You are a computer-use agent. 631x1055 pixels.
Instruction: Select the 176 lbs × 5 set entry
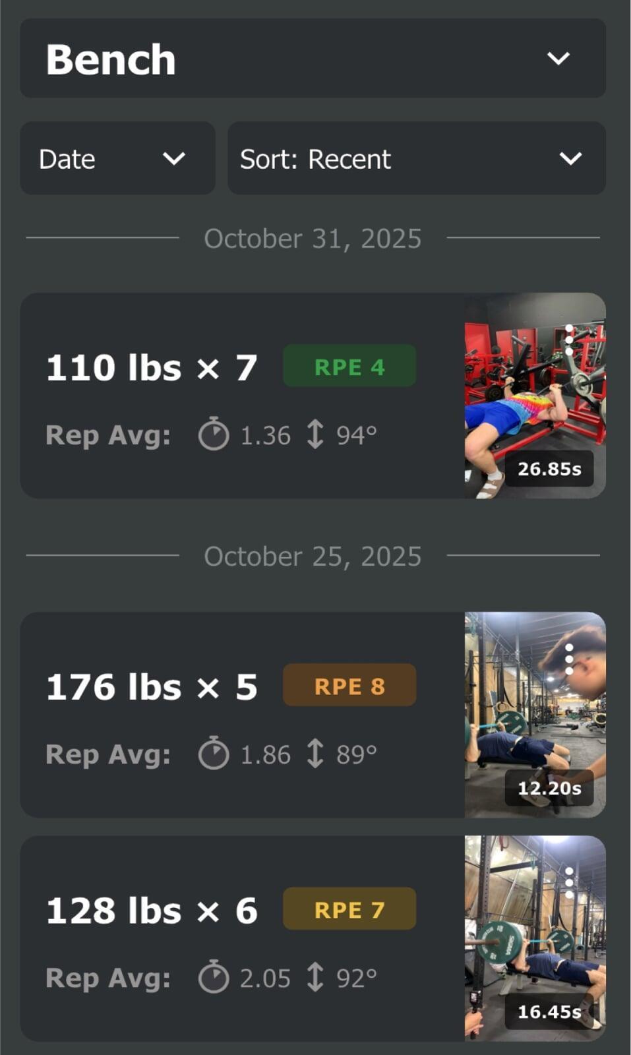click(152, 688)
